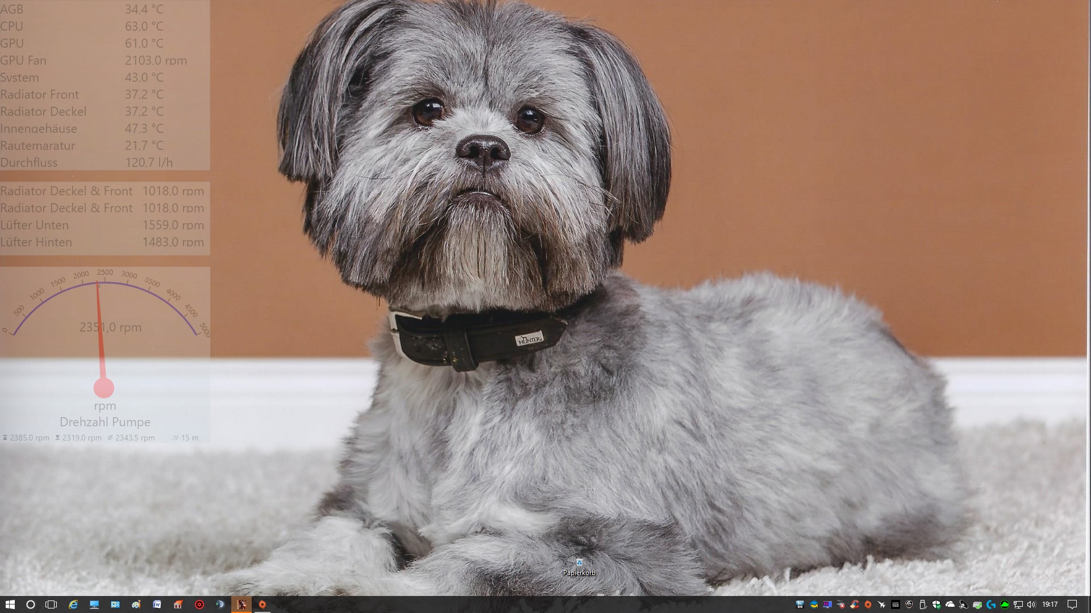Open the Paint palette taskbar icon
The height and width of the screenshot is (613, 1091).
point(136,604)
